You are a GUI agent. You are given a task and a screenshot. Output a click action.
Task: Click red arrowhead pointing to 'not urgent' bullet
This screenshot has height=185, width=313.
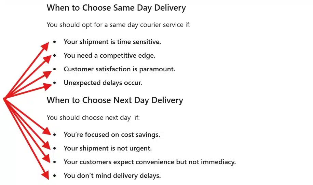[x=46, y=145]
